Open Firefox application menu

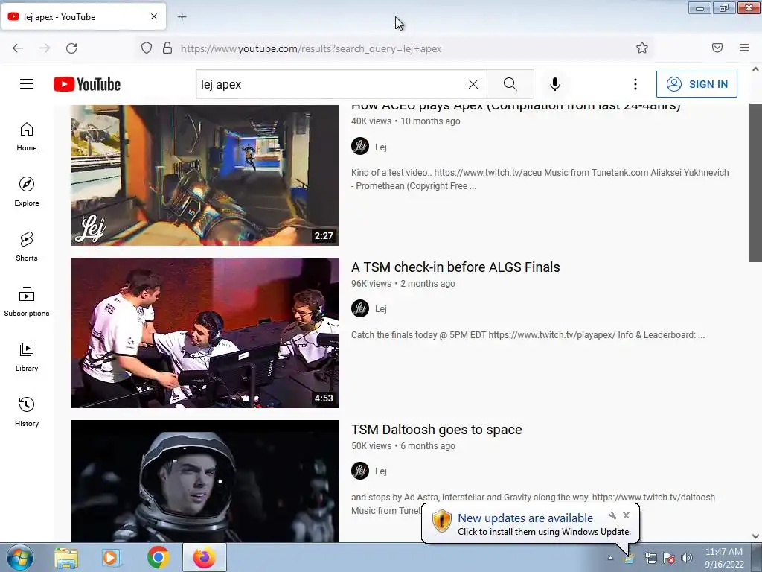click(x=744, y=48)
